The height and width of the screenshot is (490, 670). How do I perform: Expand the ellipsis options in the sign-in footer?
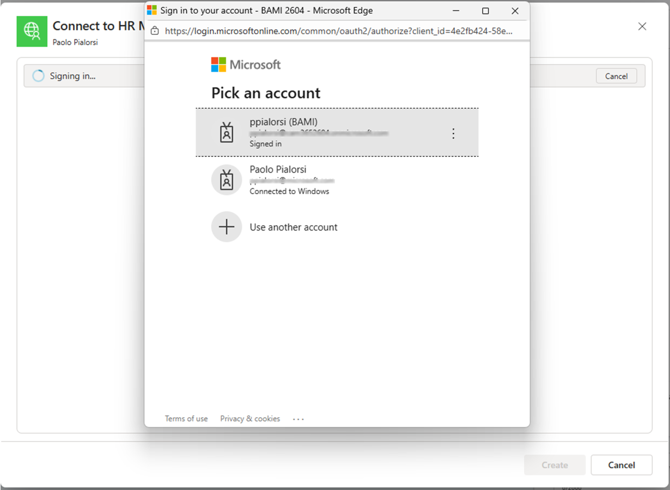coord(298,419)
